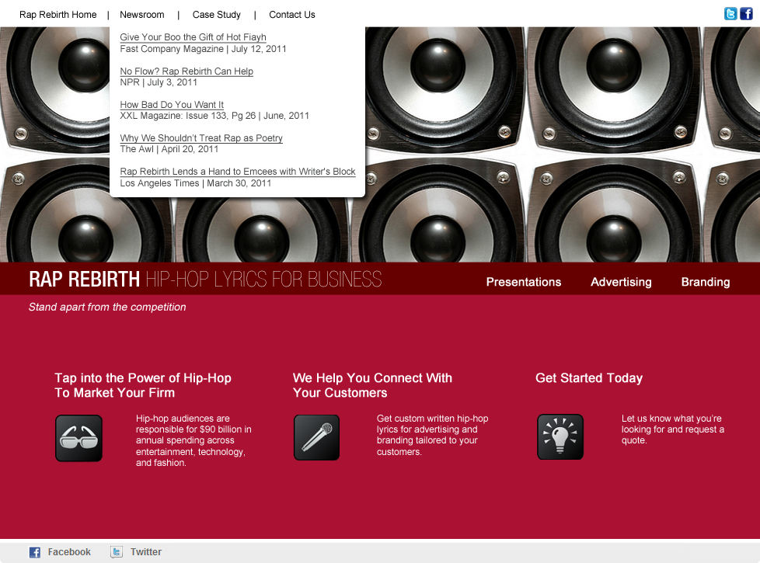The image size is (760, 563).
Task: Switch to the Branding section
Action: (x=706, y=282)
